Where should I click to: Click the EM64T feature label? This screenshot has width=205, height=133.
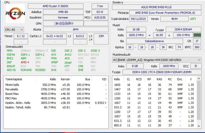pos(11,66)
